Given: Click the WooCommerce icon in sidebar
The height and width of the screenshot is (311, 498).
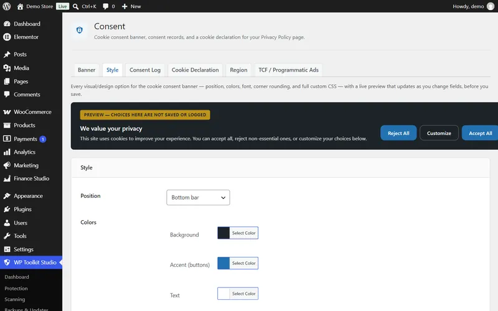Looking at the screenshot, I should coord(7,112).
